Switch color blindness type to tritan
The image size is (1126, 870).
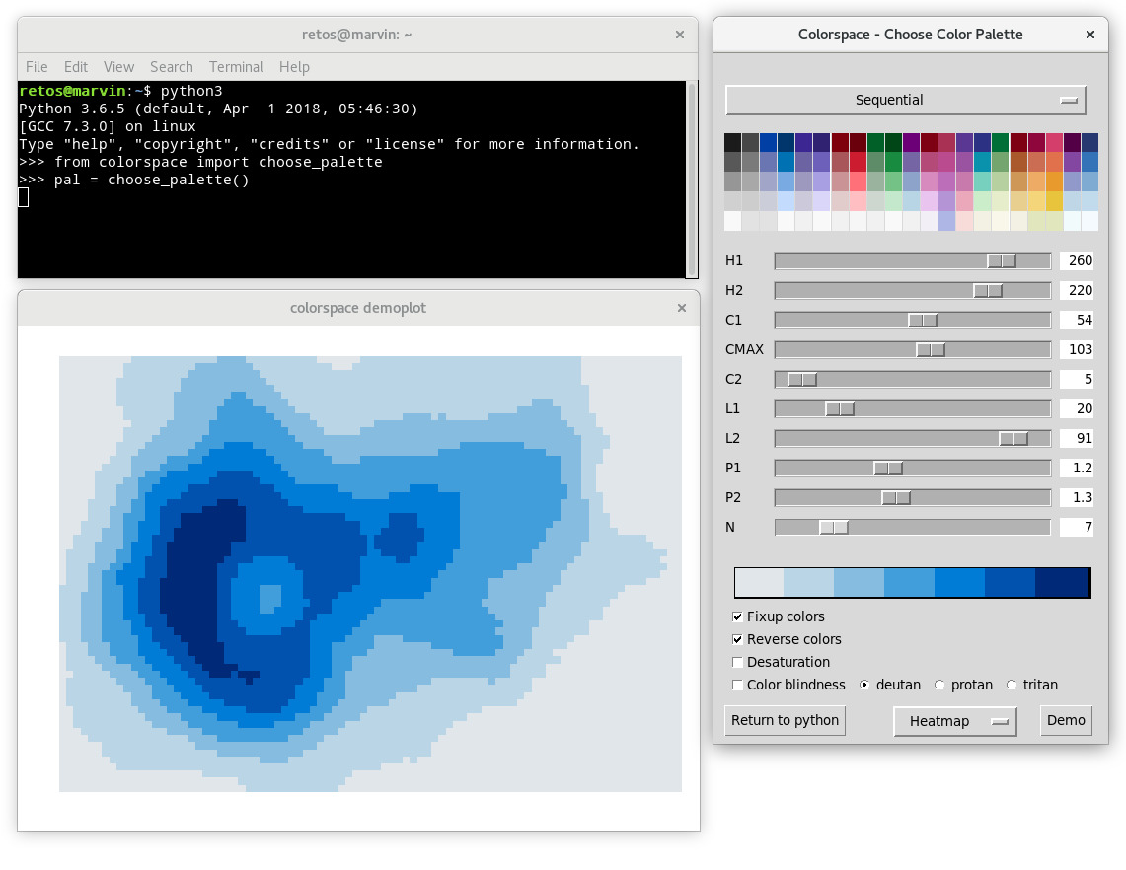point(1011,685)
